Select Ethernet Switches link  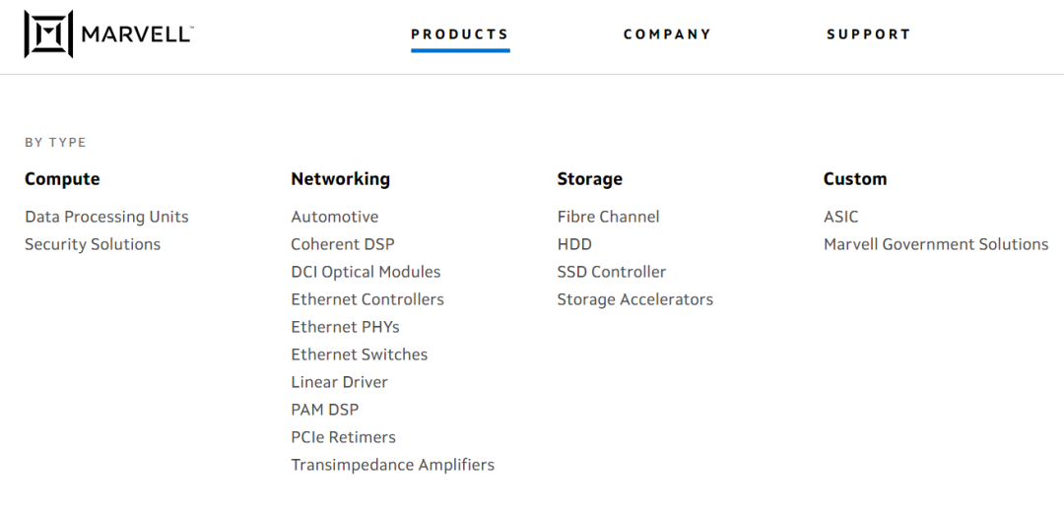360,354
